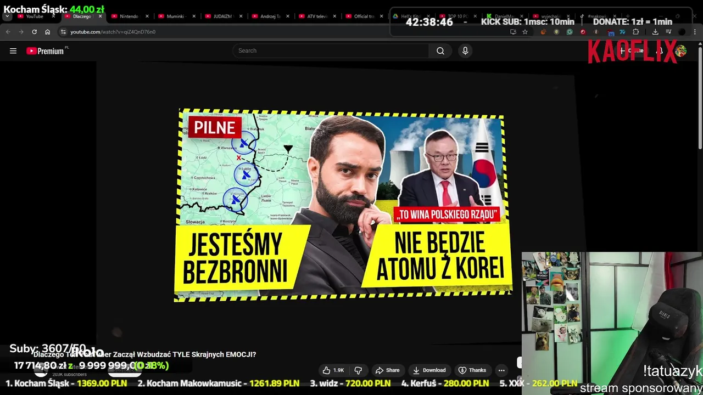Click the Thanks button

(x=472, y=370)
